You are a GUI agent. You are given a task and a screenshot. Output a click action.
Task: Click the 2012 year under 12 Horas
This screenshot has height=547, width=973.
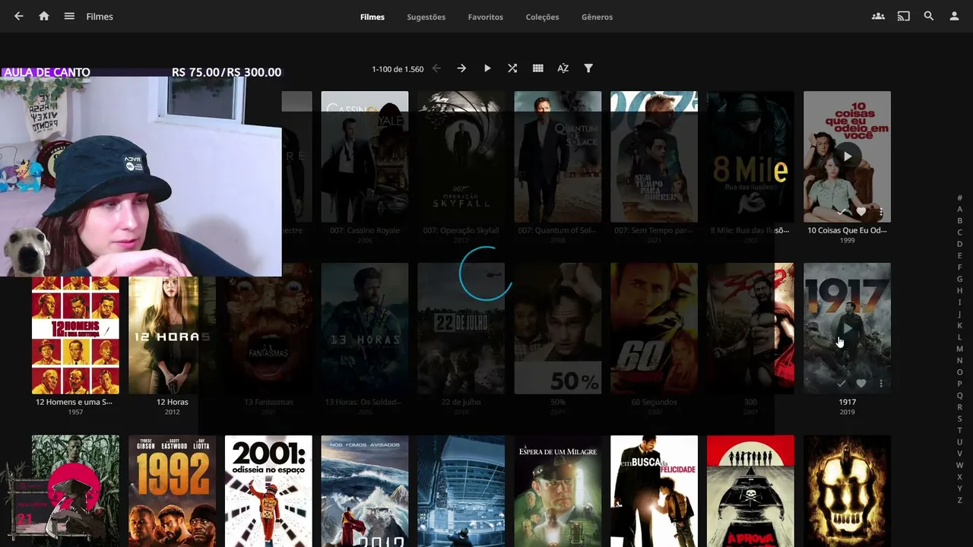pyautogui.click(x=173, y=412)
